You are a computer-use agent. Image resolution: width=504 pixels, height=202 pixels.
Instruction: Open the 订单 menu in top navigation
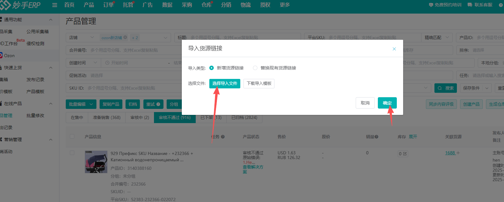(108, 5)
